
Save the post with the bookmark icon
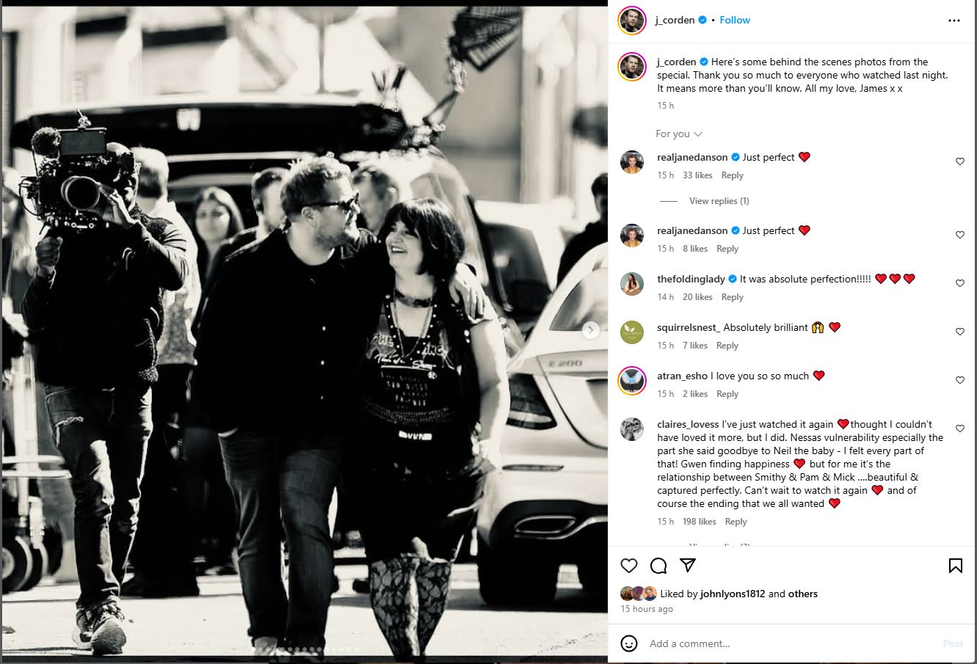click(x=955, y=566)
